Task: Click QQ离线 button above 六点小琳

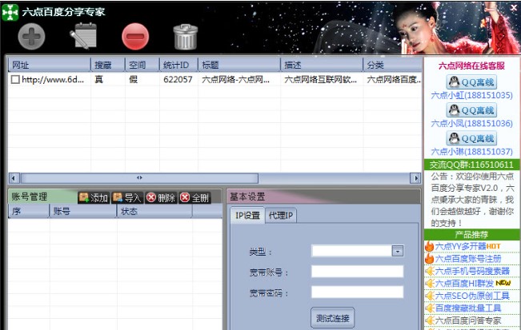Action: click(x=471, y=138)
